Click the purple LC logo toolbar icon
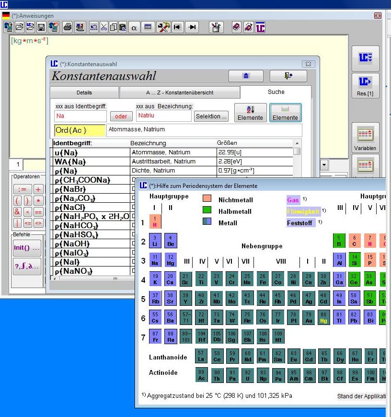 point(260,27)
